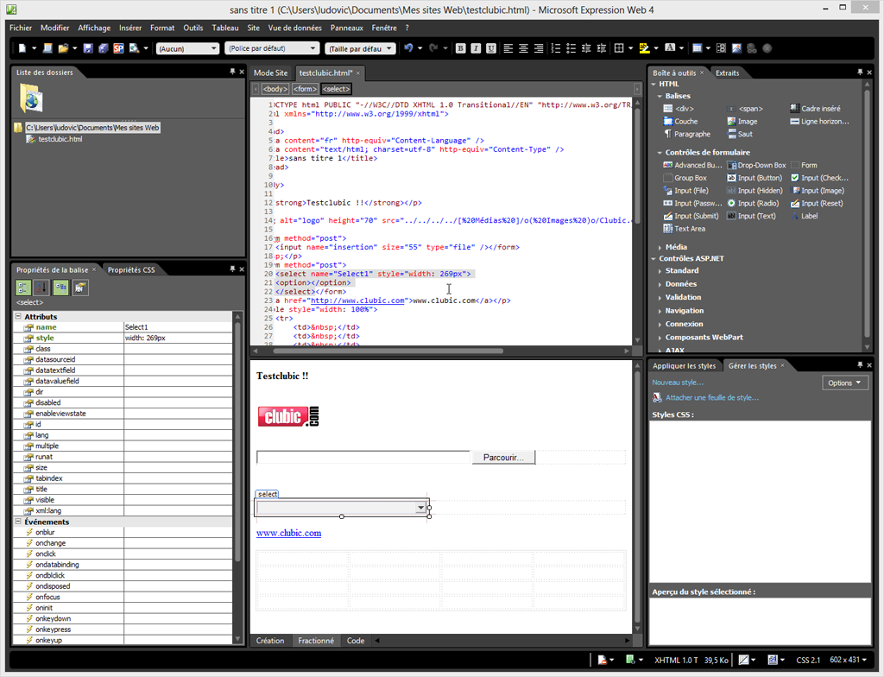Select testclubic.html in the folder list
884x677 pixels.
[x=60, y=139]
